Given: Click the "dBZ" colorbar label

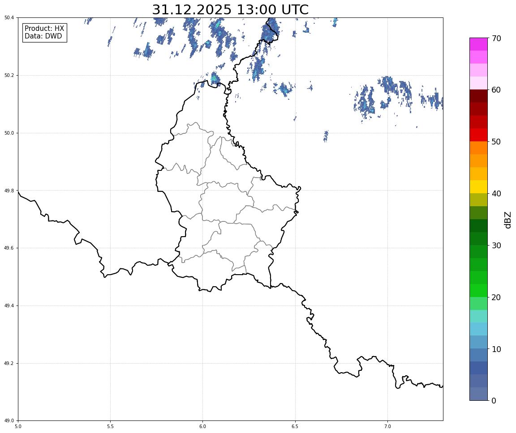Looking at the screenshot, I should 508,220.
